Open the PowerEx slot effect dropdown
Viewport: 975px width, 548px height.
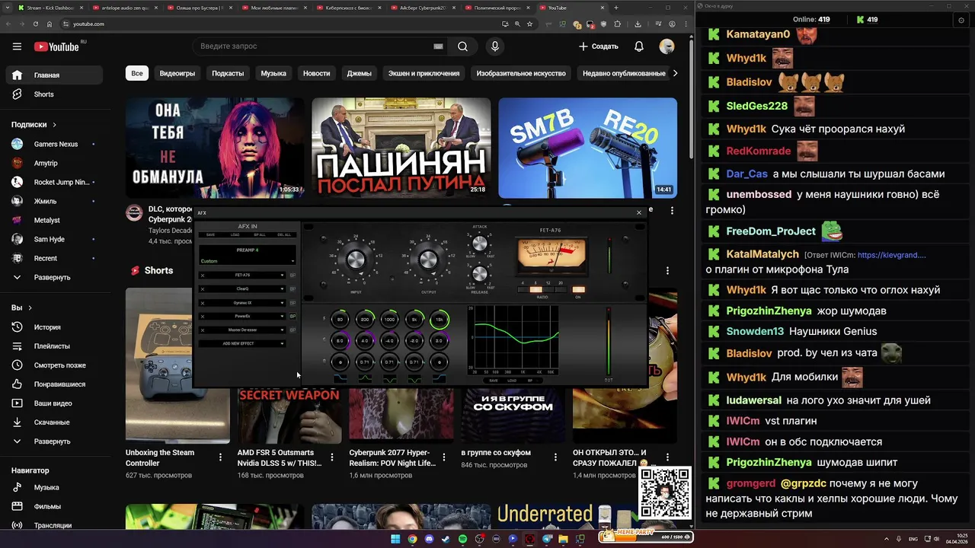coord(282,316)
